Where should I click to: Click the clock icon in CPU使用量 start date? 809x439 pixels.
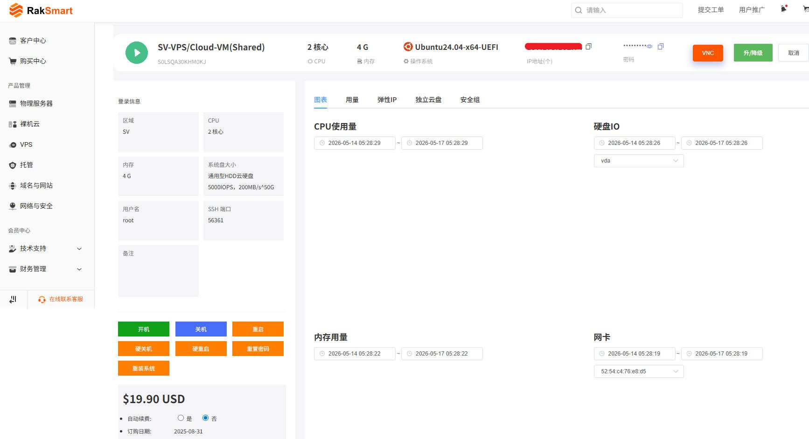coord(322,143)
